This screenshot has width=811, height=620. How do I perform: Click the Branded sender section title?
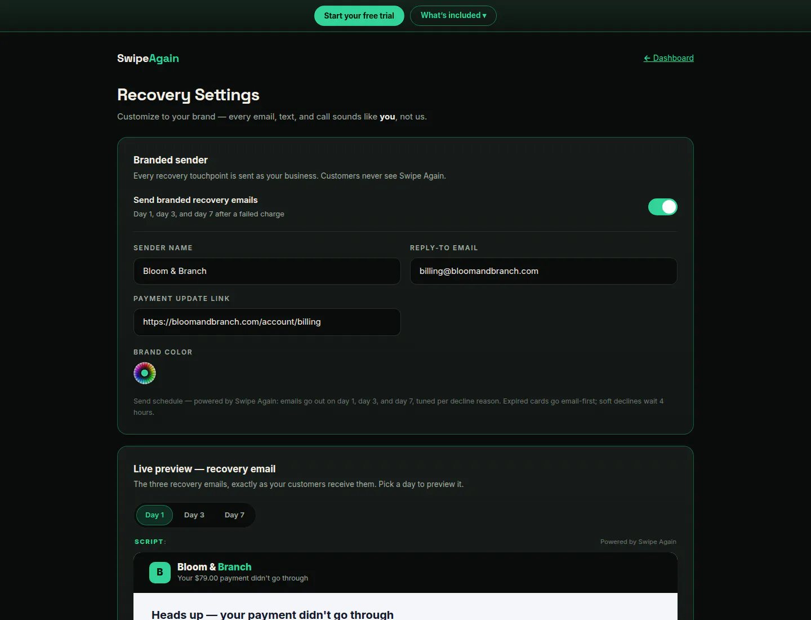click(171, 160)
